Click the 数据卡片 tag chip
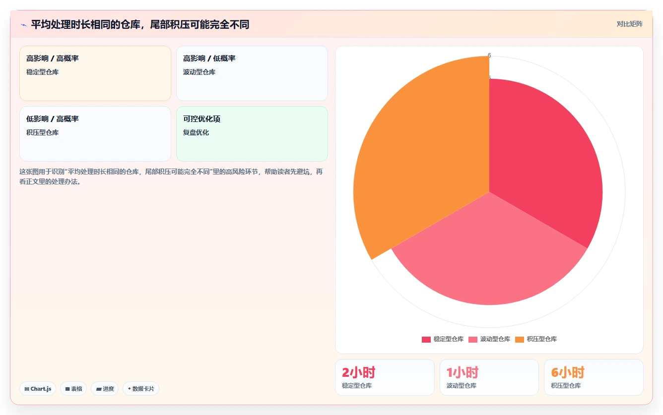This screenshot has height=415, width=663. coord(141,389)
